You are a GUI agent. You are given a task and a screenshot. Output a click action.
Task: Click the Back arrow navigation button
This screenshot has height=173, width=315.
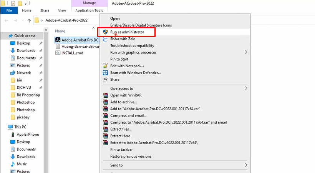coord(7,20)
